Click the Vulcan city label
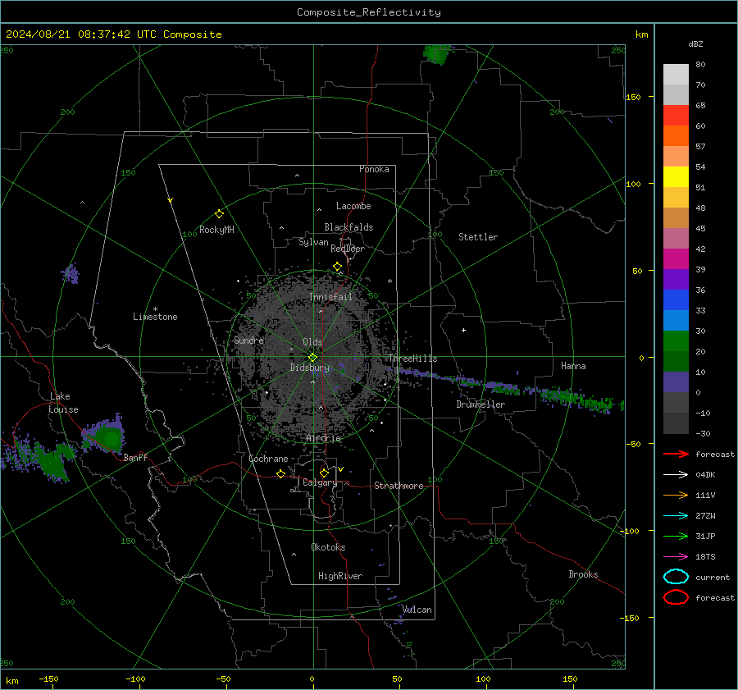The image size is (738, 690). coord(417,610)
